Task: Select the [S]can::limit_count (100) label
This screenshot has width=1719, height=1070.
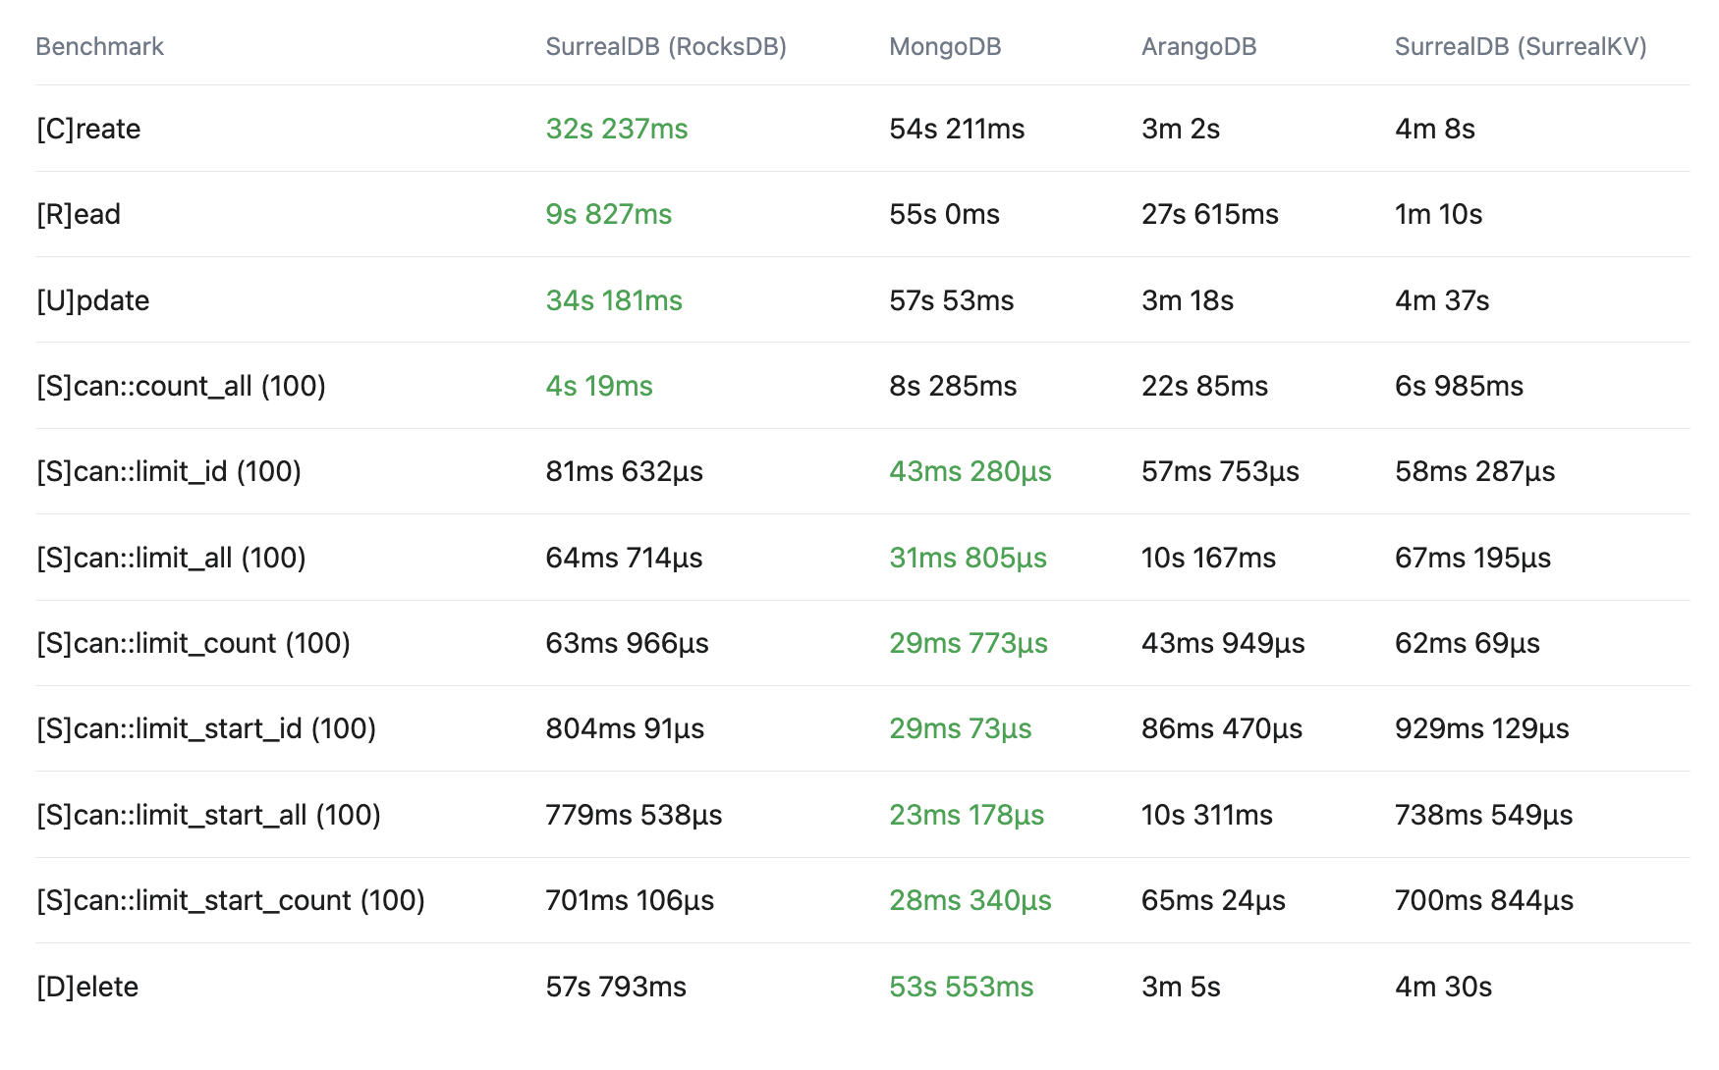Action: pos(194,643)
